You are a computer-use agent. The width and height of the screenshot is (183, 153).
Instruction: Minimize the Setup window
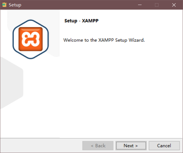(141, 5)
